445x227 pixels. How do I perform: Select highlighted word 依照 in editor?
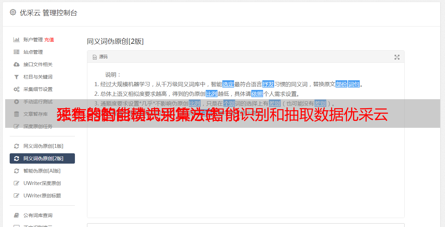pyautogui.click(x=257, y=94)
